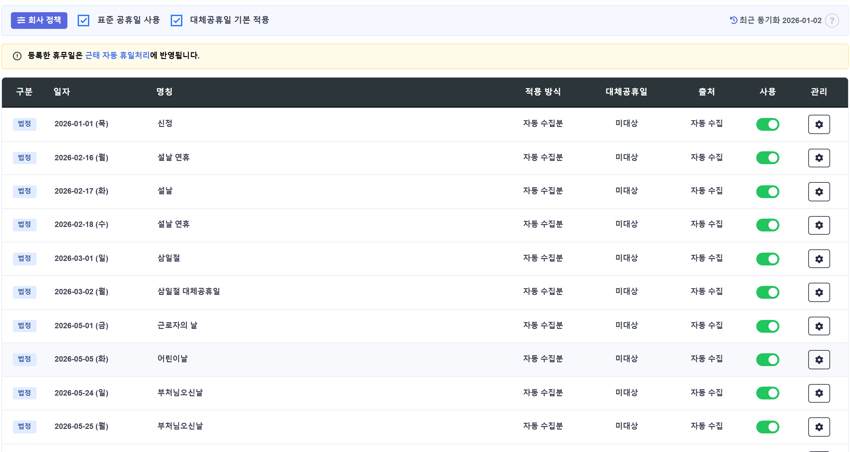Open settings gear for 어린이날 row
This screenshot has height=452, width=850.
(x=819, y=359)
